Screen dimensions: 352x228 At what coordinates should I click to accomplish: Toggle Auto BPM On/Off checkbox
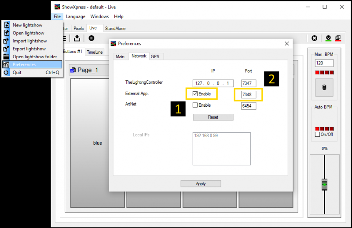(317, 135)
